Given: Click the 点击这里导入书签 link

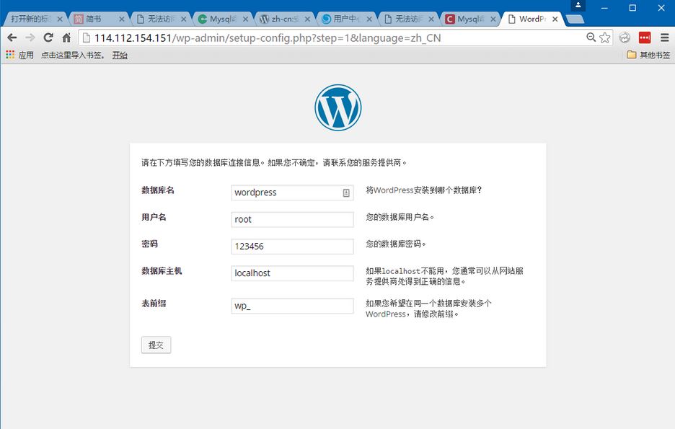Looking at the screenshot, I should coord(72,55).
